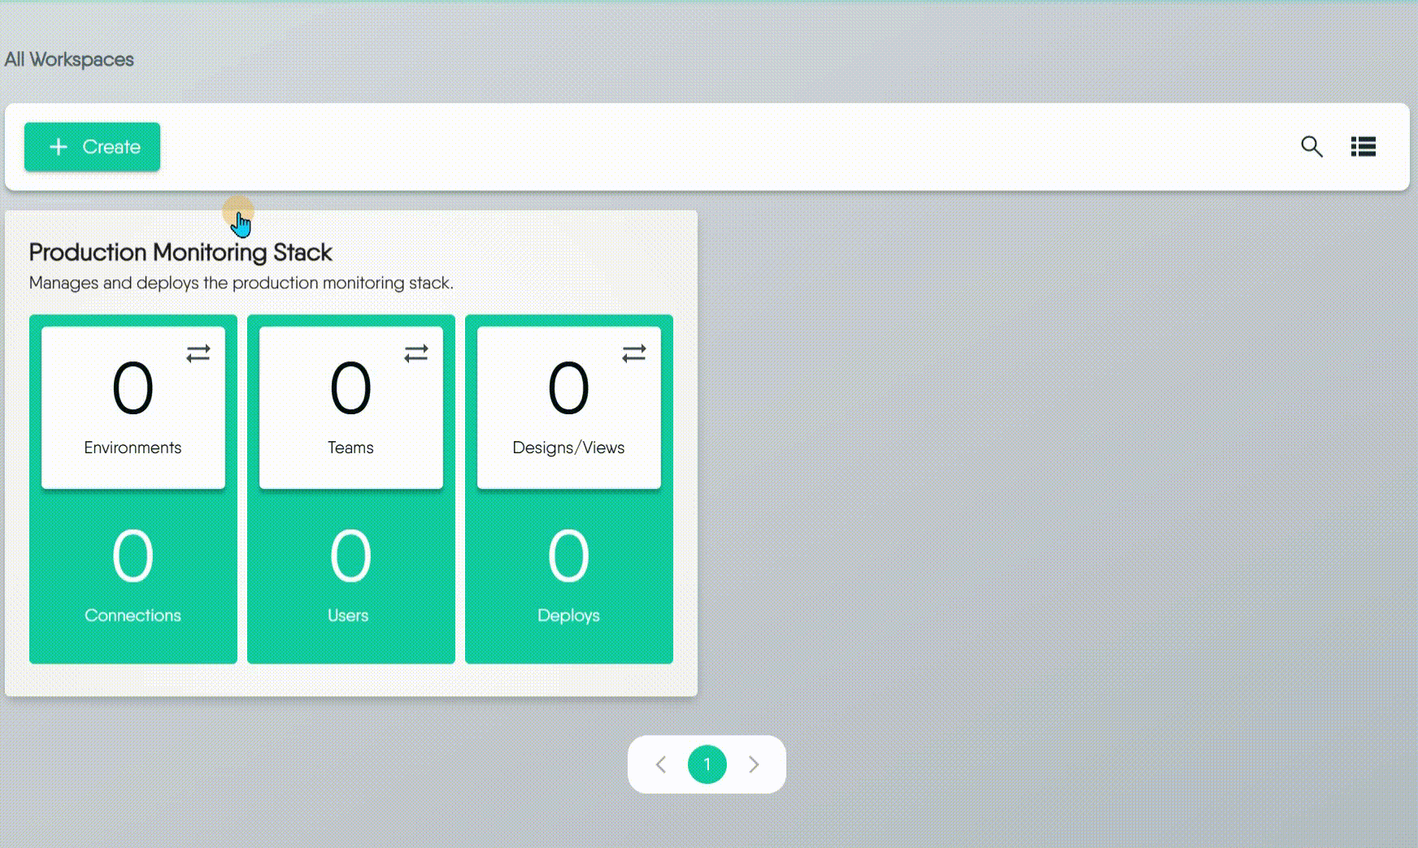Image resolution: width=1418 pixels, height=848 pixels.
Task: Expand the Users section of the workspace
Action: coord(350,577)
